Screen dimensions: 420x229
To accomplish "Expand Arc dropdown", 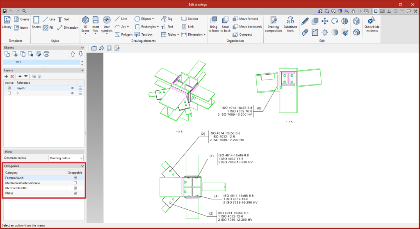I will tap(128, 27).
